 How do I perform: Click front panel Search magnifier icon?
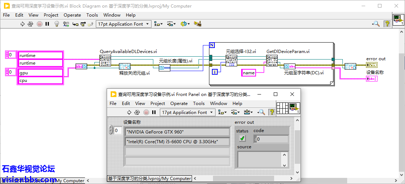point(261,112)
